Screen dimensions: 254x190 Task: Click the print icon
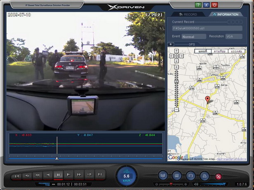[x=205, y=176]
